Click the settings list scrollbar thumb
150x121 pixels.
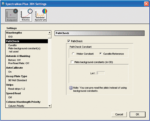click(50, 36)
